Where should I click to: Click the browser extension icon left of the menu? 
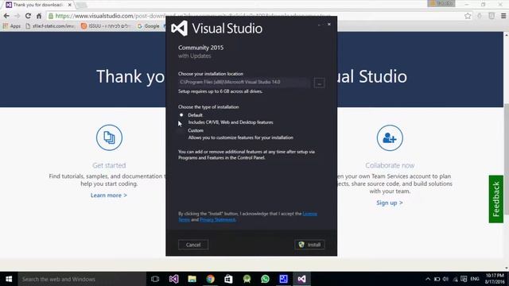pos(492,16)
